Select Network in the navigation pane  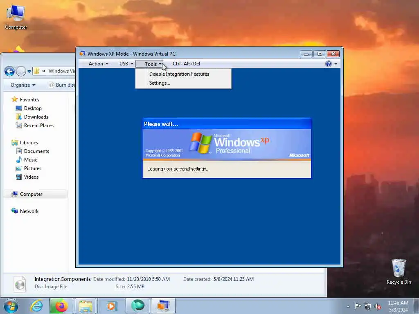coord(29,211)
